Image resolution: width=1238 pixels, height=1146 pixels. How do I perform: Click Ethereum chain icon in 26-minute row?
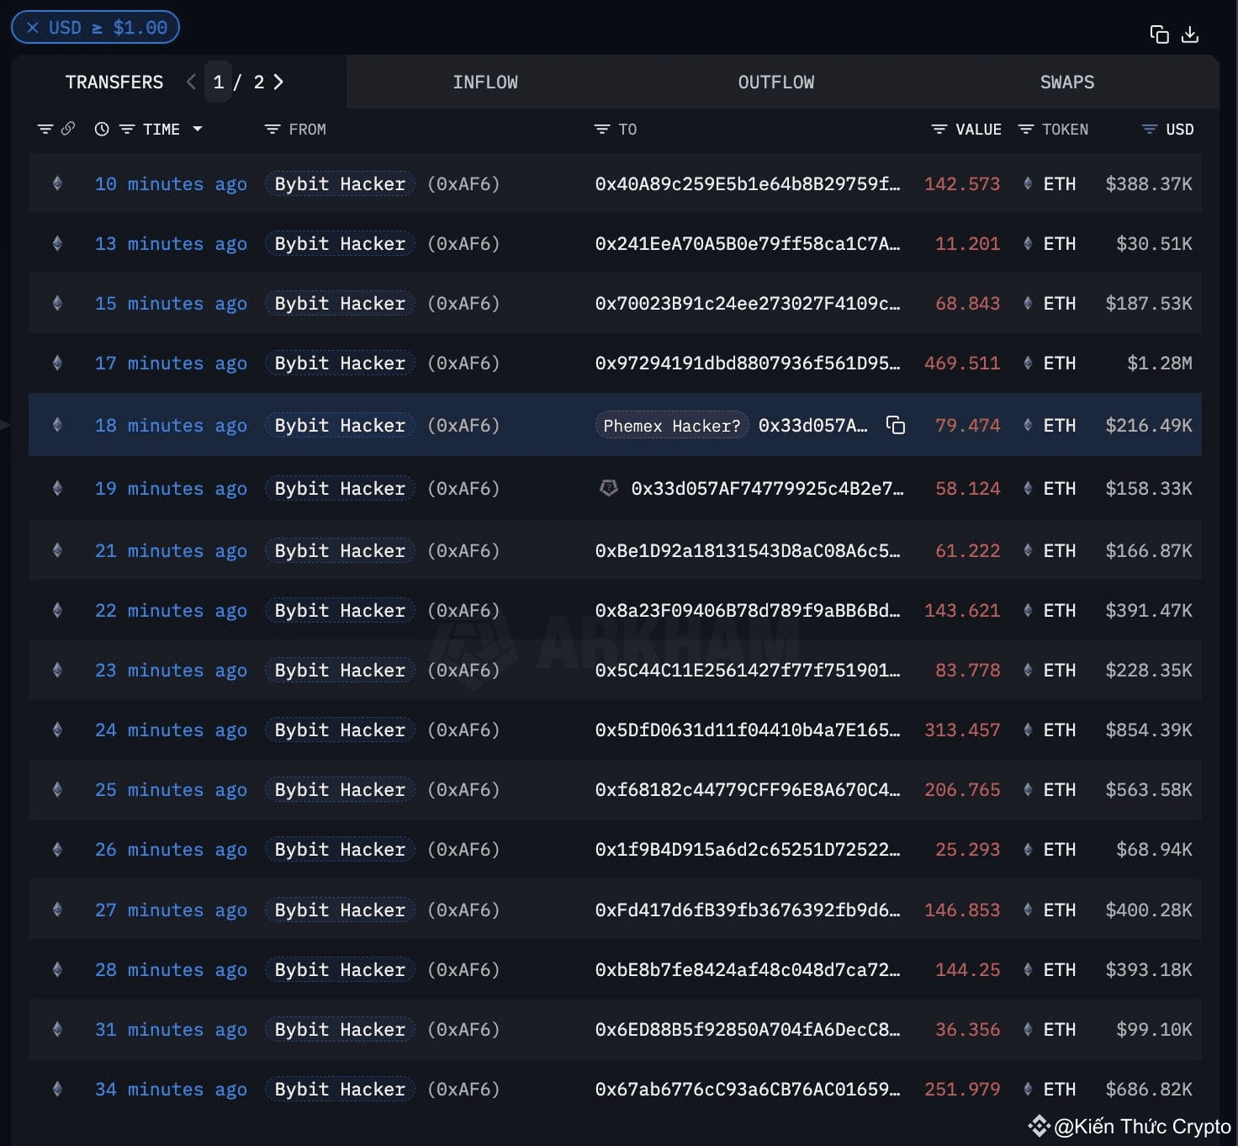(x=57, y=849)
